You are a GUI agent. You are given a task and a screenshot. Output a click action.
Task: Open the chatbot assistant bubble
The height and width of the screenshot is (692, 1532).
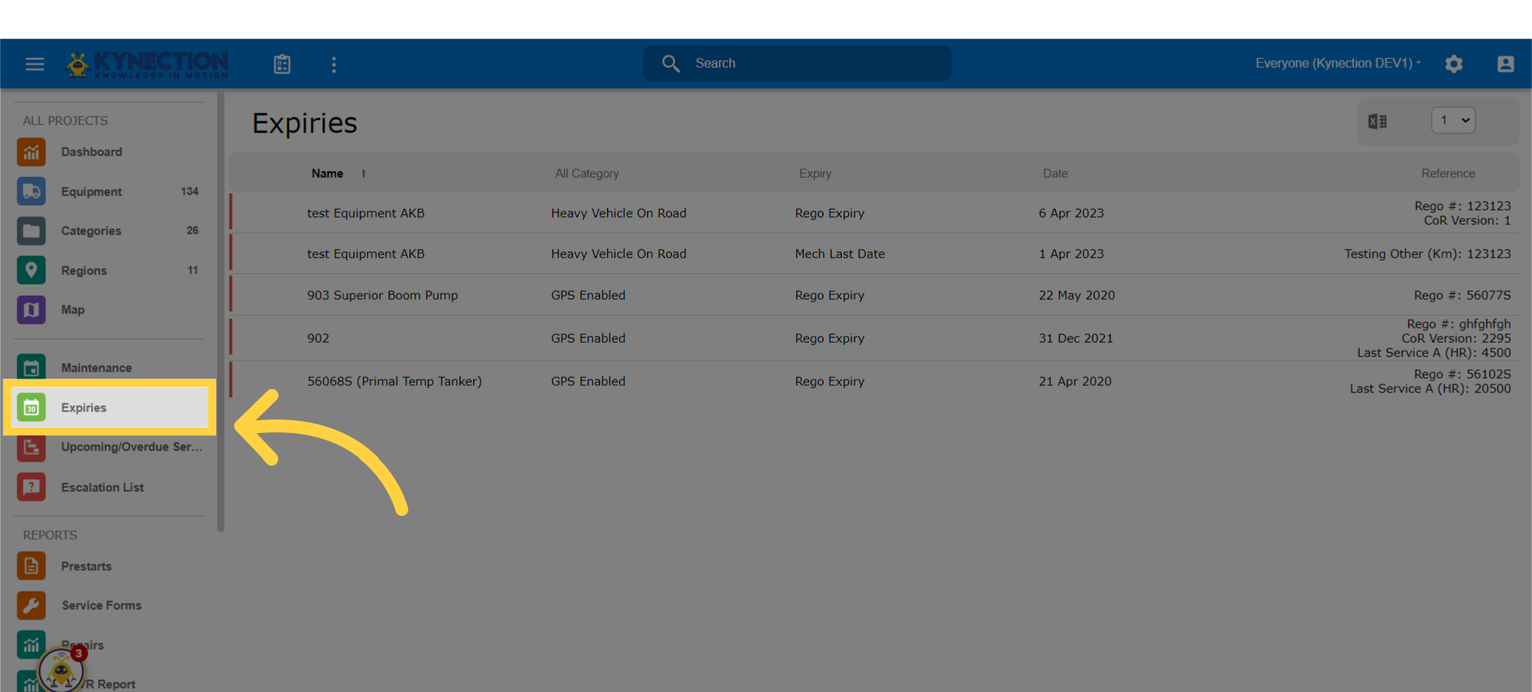(61, 670)
